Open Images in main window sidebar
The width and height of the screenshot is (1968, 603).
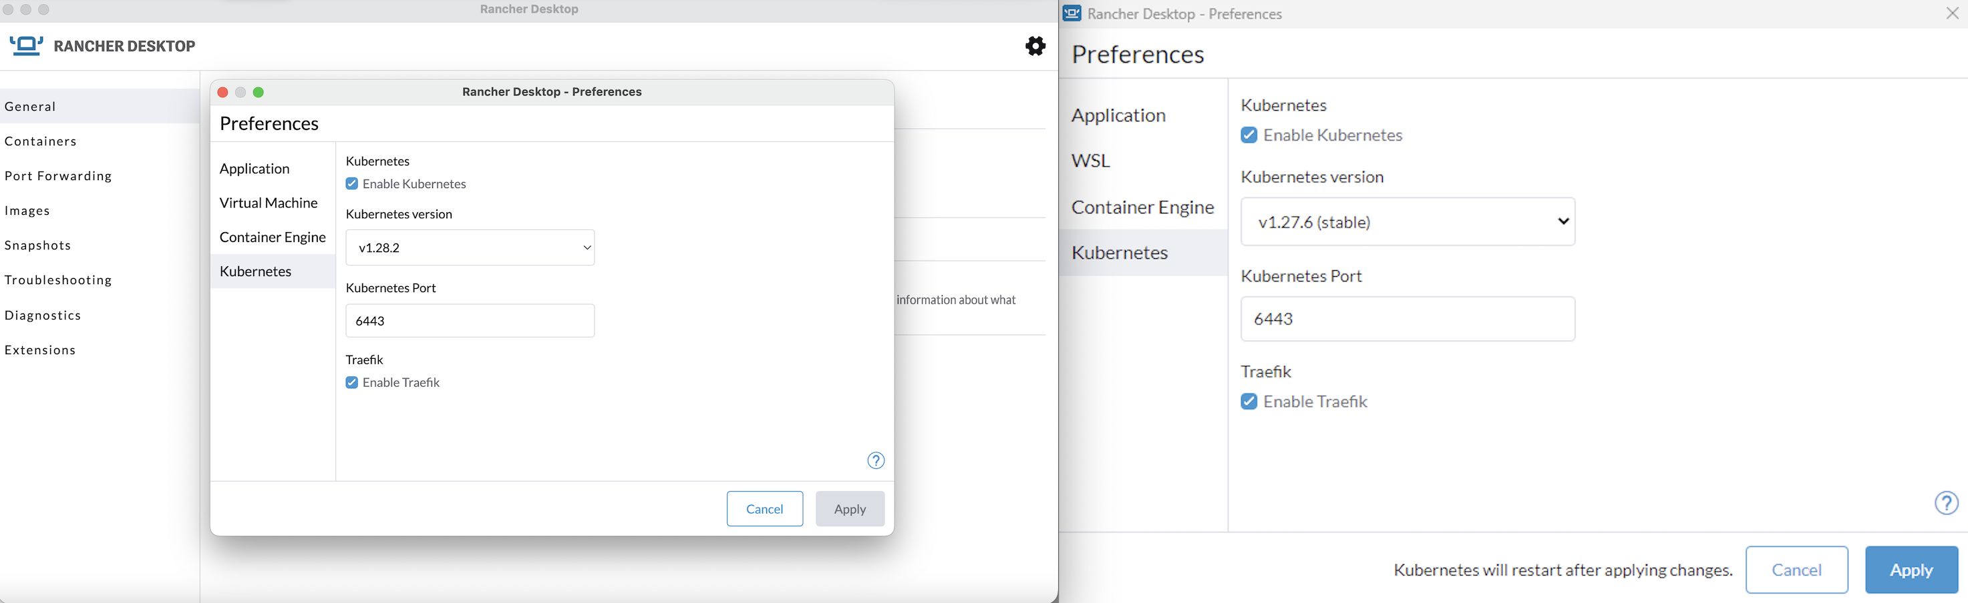tap(100, 211)
